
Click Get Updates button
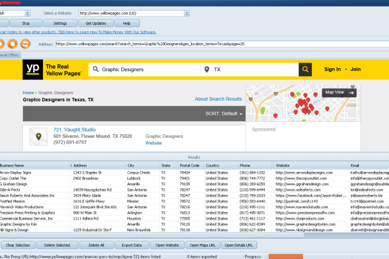click(95, 24)
